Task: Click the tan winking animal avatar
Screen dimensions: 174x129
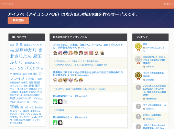Action: click(x=60, y=80)
